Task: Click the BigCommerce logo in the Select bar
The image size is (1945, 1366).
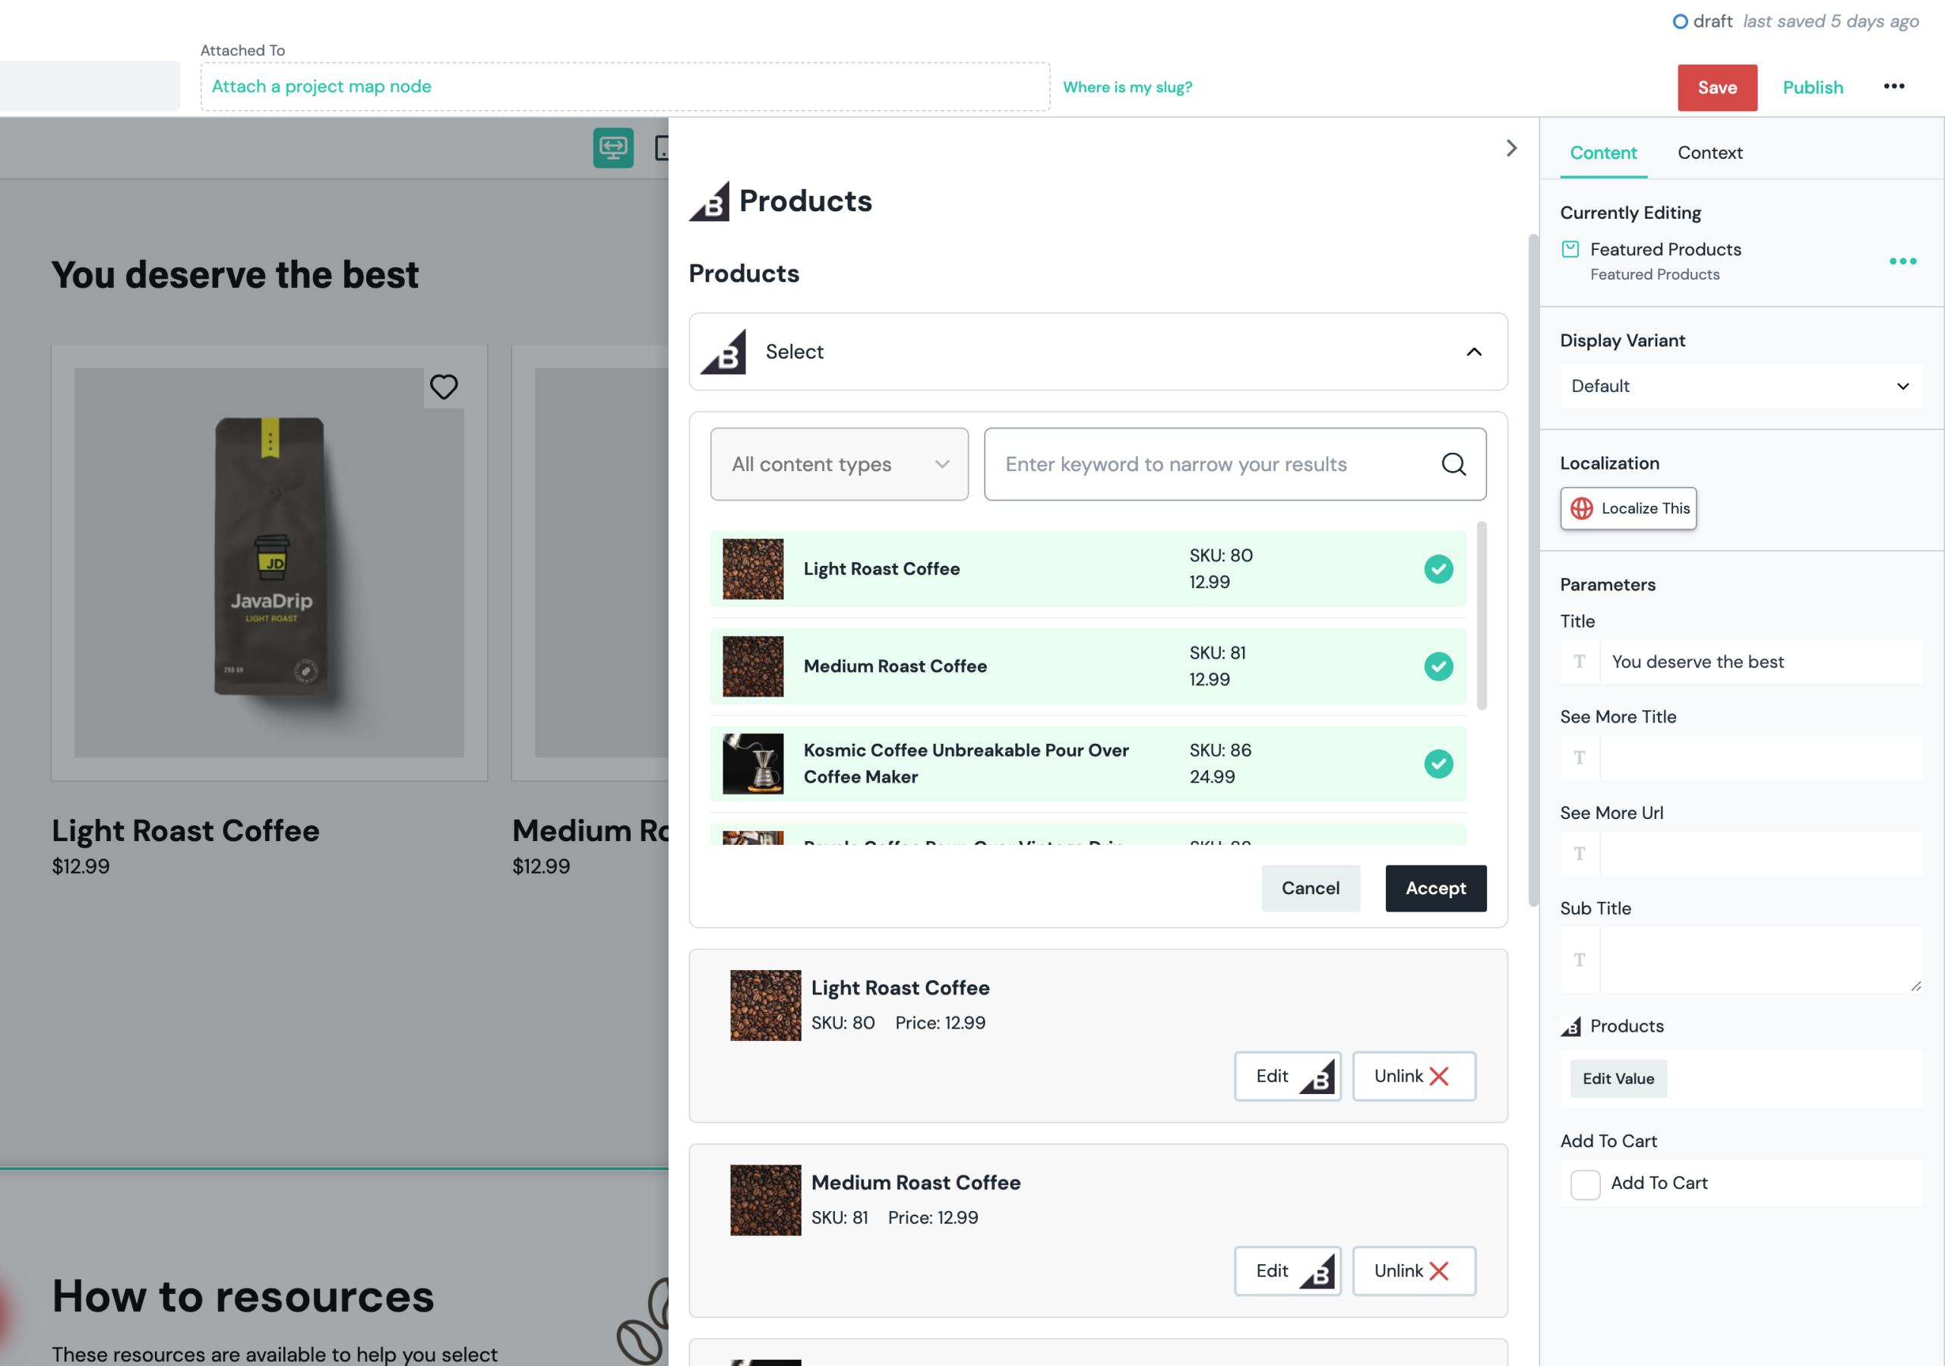Action: click(x=723, y=352)
